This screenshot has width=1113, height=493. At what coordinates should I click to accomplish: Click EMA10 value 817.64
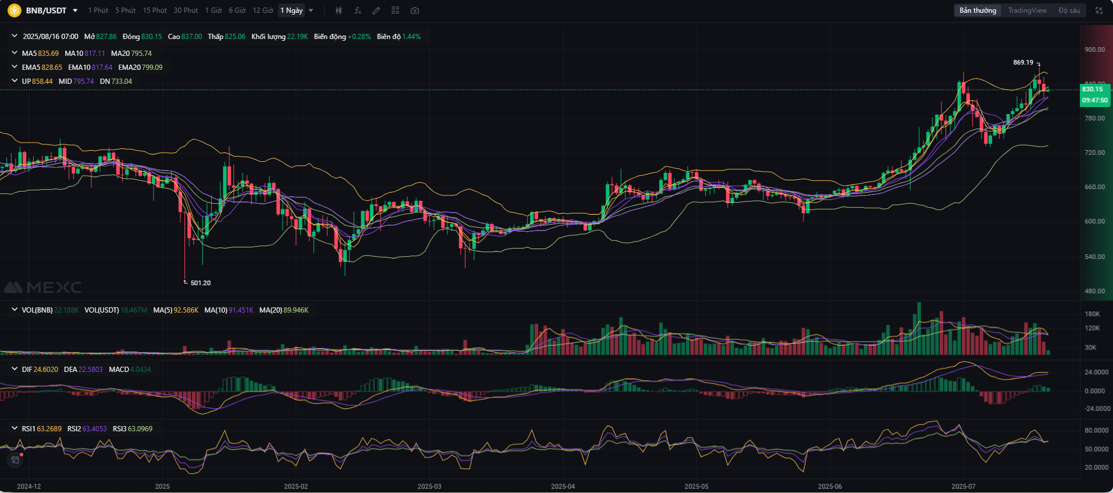click(102, 67)
